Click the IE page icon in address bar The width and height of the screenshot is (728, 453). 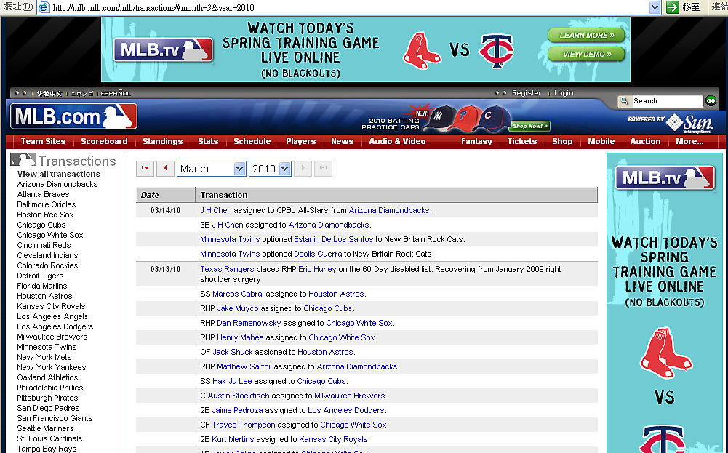tap(44, 7)
